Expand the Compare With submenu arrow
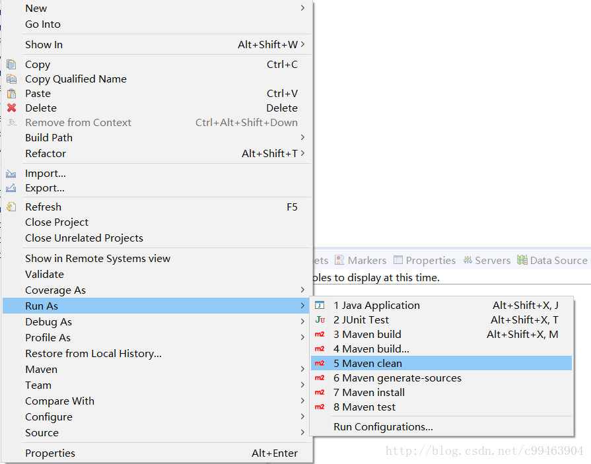Screen dimensions: 591x464 coord(302,401)
